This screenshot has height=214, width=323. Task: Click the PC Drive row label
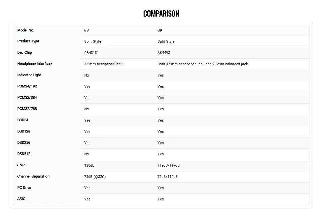pyautogui.click(x=24, y=187)
